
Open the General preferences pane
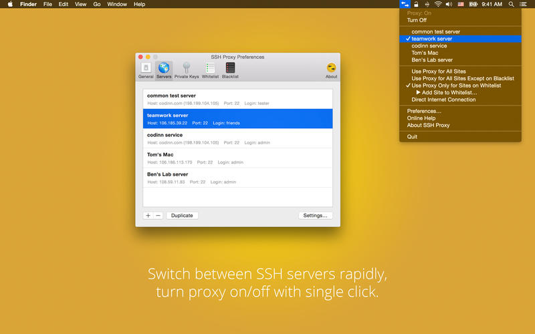(146, 70)
